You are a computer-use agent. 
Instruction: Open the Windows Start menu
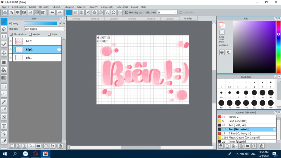[x=5, y=154]
